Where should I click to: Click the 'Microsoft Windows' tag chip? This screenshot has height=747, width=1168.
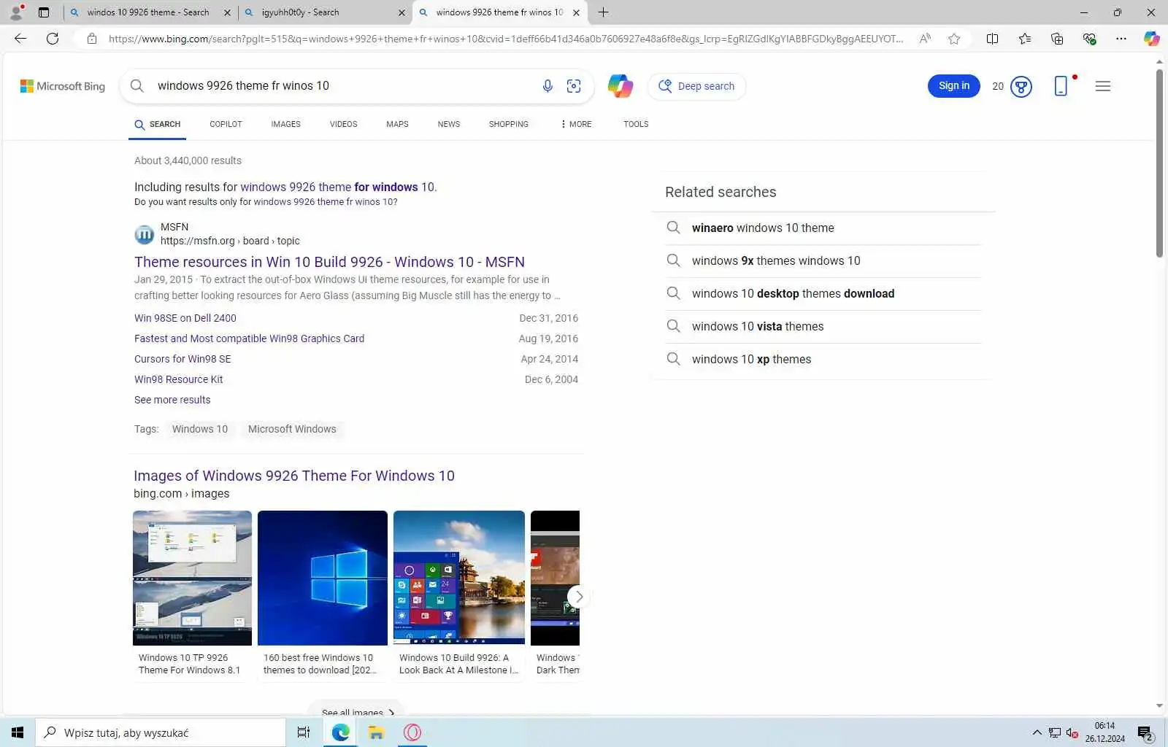coord(292,429)
